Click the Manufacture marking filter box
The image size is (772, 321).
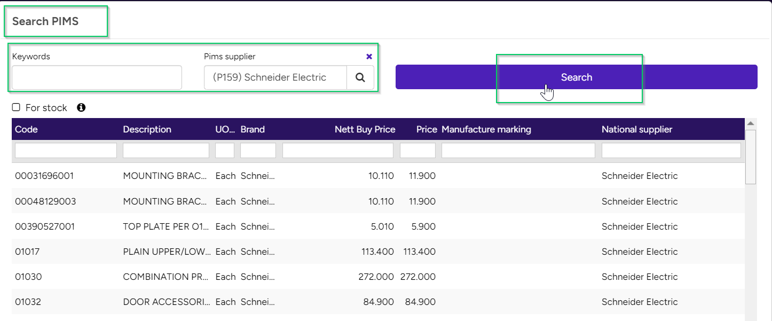coord(518,151)
